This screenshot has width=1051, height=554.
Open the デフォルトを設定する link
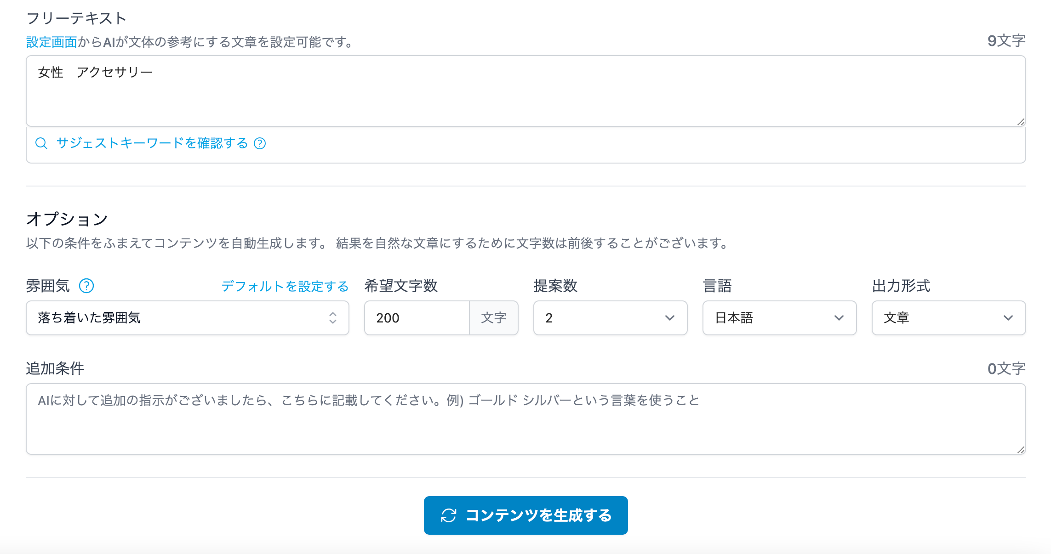[x=285, y=286]
